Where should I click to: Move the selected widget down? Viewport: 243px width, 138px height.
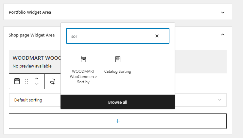pyautogui.click(x=37, y=84)
